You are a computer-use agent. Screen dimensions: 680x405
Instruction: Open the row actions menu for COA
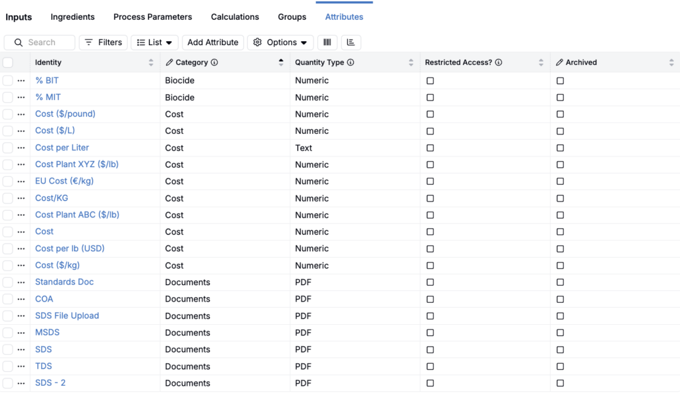pyautogui.click(x=21, y=299)
